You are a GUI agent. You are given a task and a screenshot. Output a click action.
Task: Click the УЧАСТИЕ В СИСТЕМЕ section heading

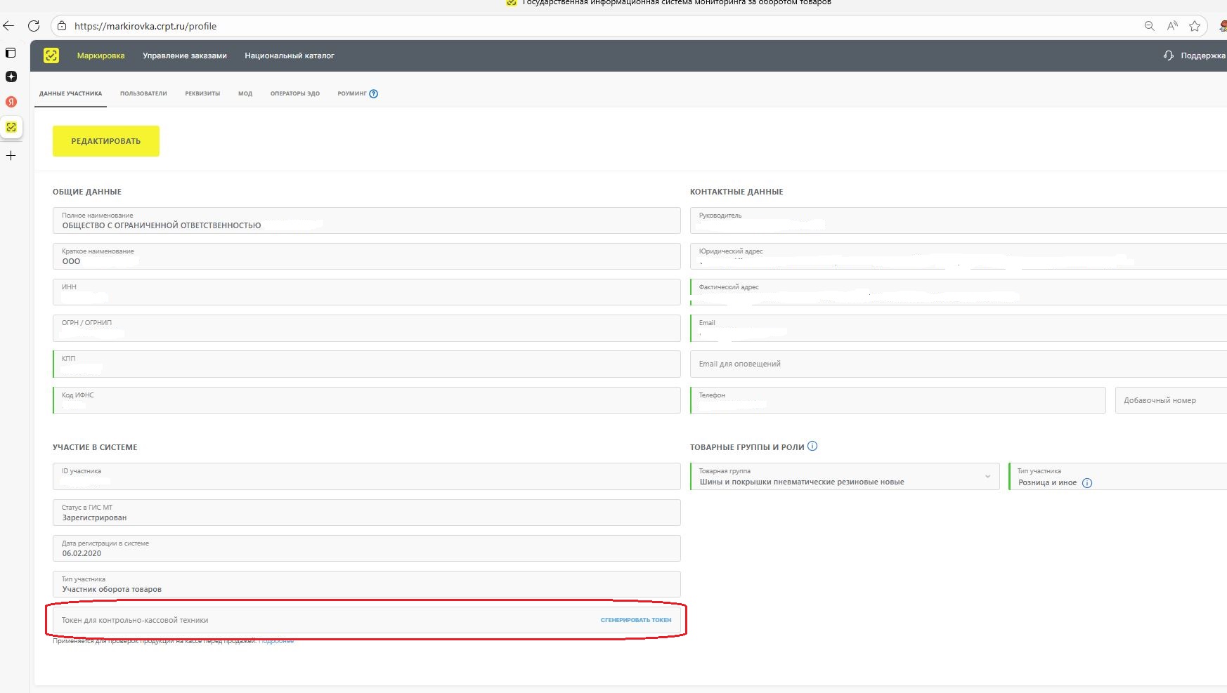tap(95, 447)
